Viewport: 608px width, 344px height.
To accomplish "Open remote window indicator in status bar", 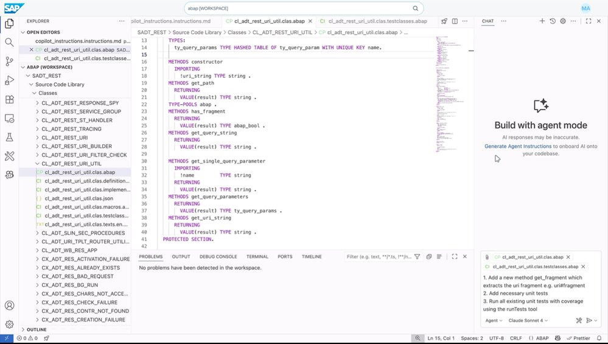I will [x=7, y=338].
